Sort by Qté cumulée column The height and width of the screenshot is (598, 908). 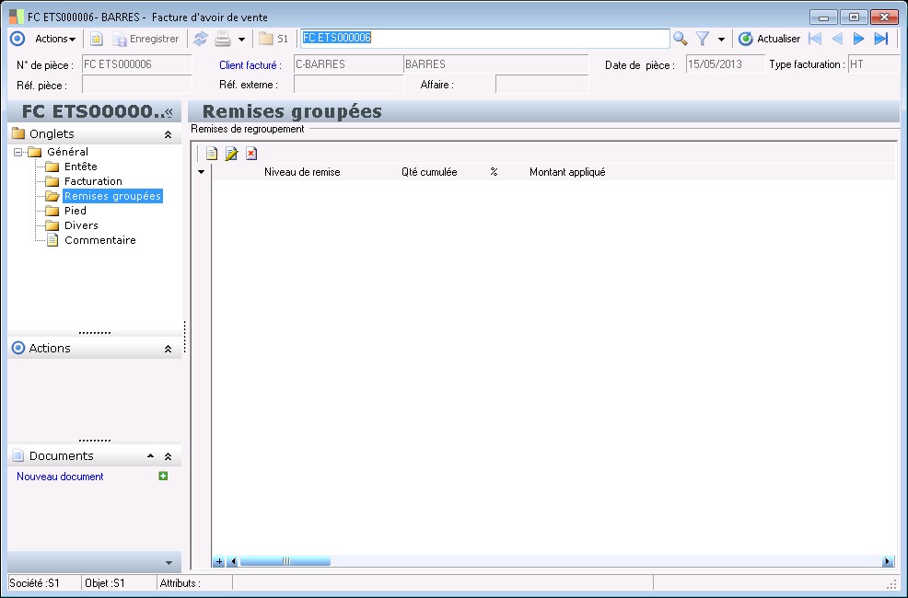pos(429,172)
